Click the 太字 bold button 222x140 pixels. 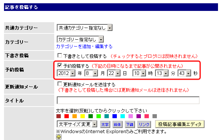point(105,124)
